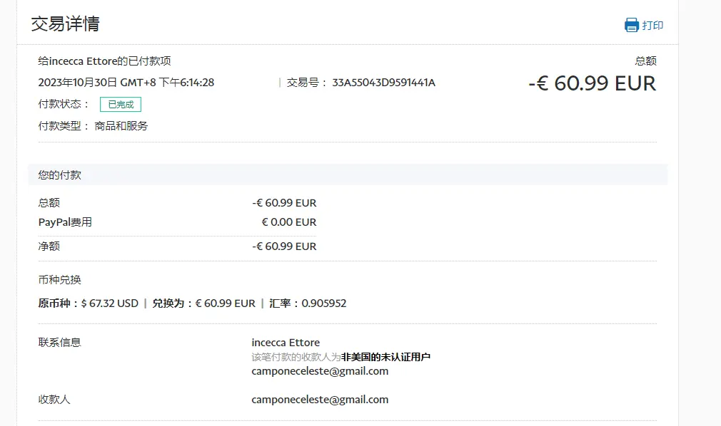Click the email under 联系信息
Image resolution: width=721 pixels, height=426 pixels.
pos(320,371)
